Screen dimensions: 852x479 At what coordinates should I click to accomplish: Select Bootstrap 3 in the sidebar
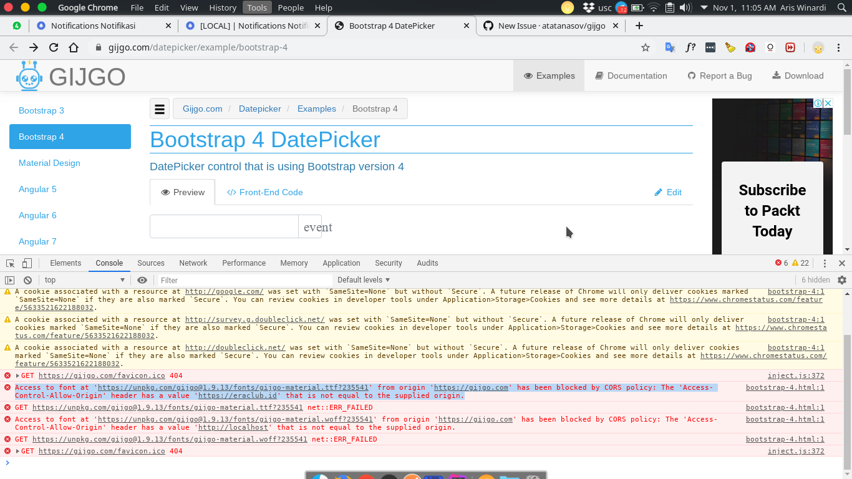pos(41,110)
